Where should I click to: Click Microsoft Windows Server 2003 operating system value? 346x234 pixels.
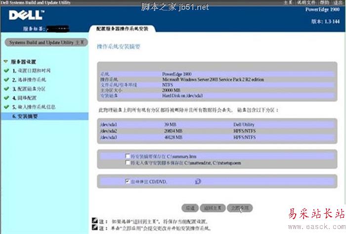[213, 79]
